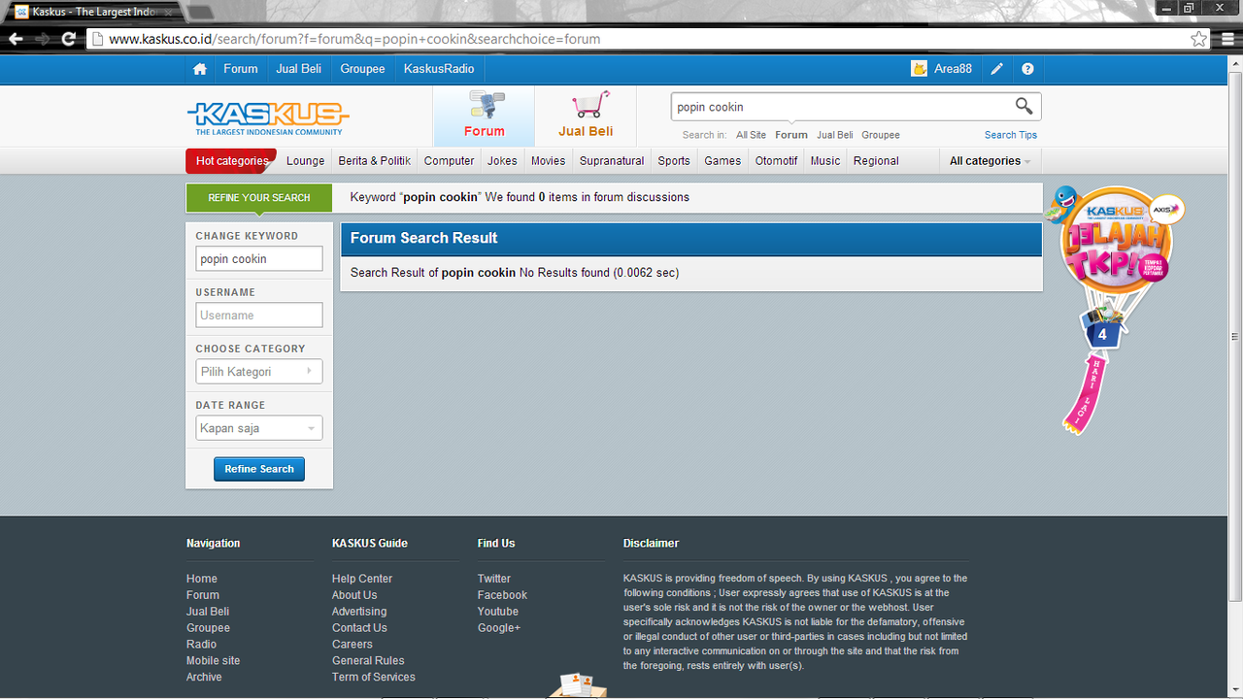Click the Change Keyword input field
1243x699 pixels.
coord(259,259)
